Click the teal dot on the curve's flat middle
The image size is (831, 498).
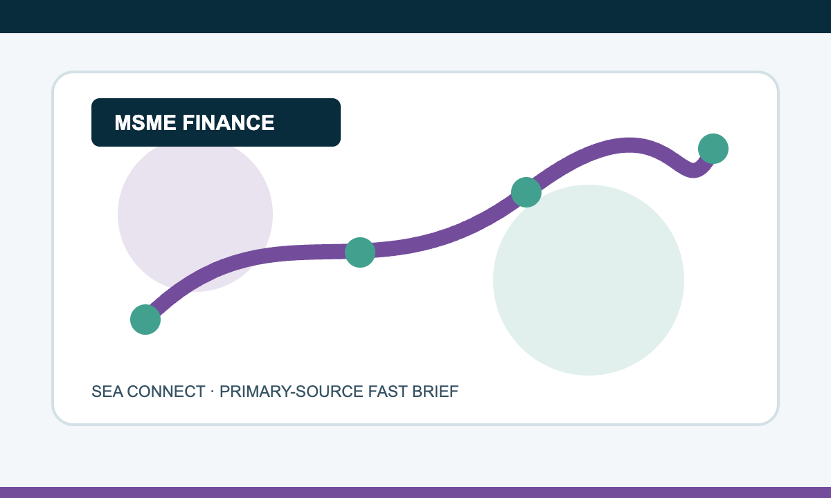tap(360, 252)
